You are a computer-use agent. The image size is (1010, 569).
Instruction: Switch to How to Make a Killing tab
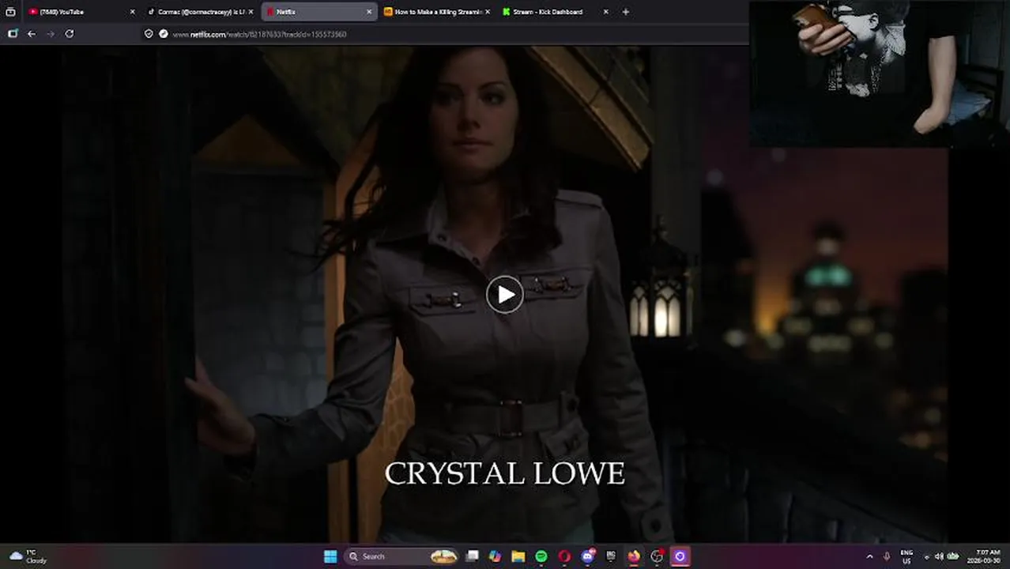[436, 12]
